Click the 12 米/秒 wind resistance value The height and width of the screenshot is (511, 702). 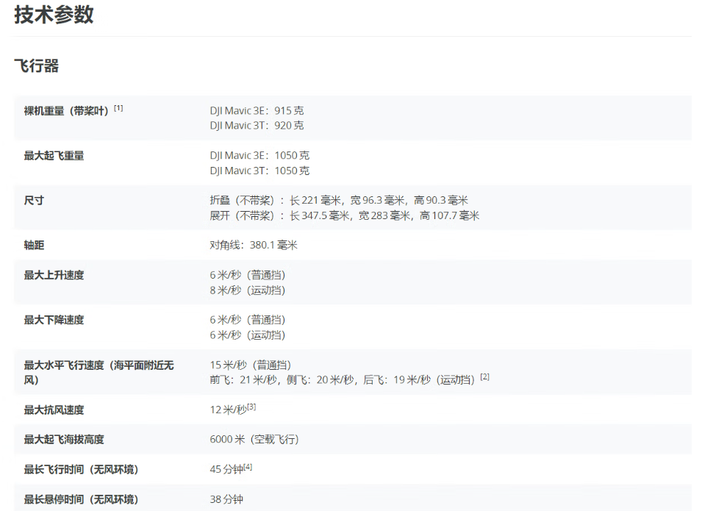229,410
